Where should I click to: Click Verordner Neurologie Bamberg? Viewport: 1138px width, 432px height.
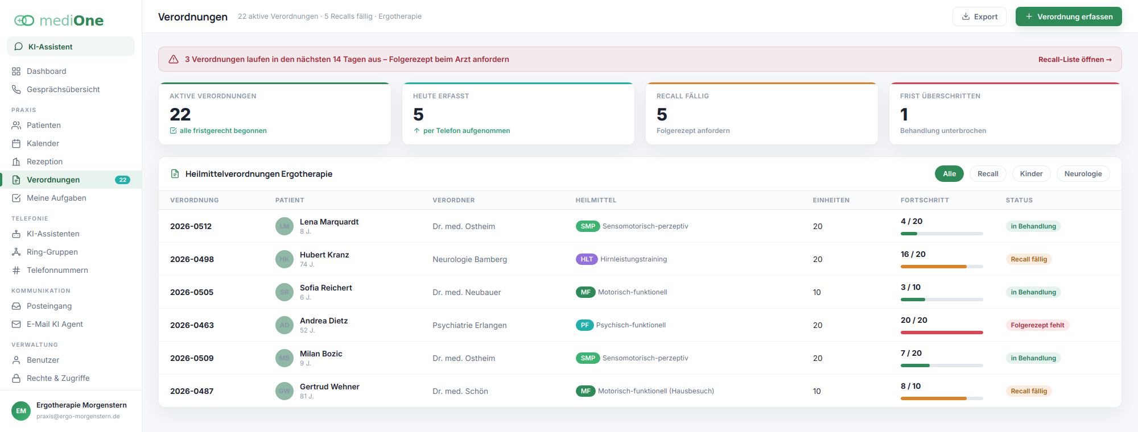pyautogui.click(x=469, y=259)
